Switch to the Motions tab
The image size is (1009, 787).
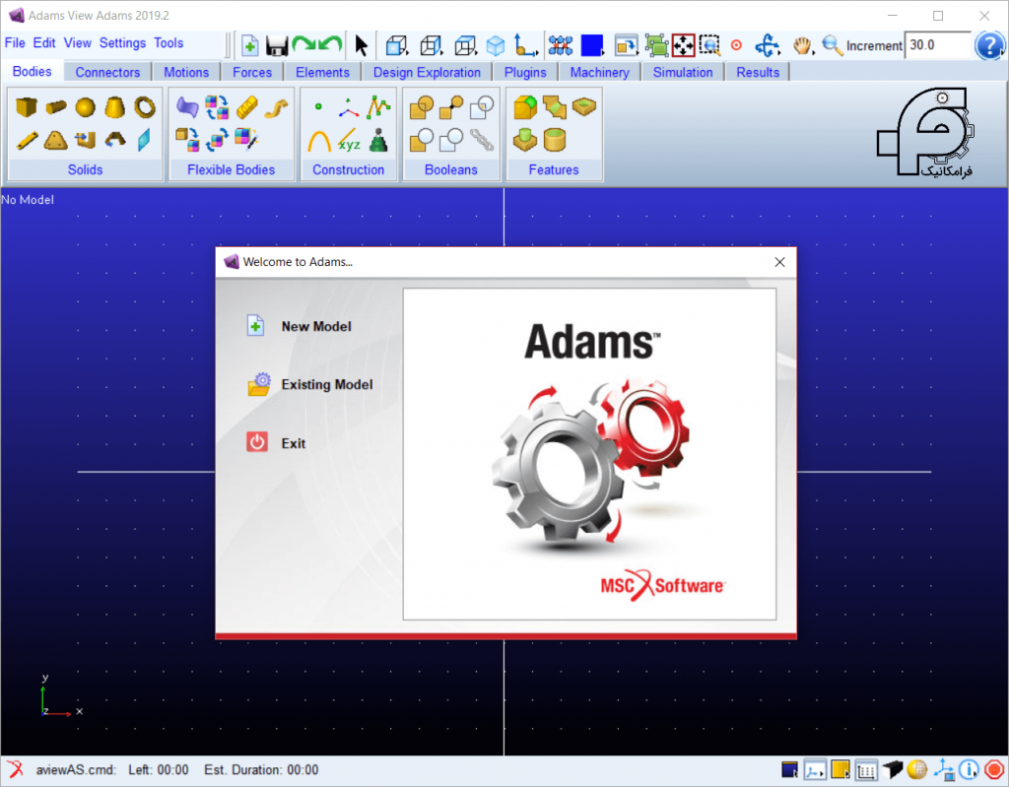(186, 72)
